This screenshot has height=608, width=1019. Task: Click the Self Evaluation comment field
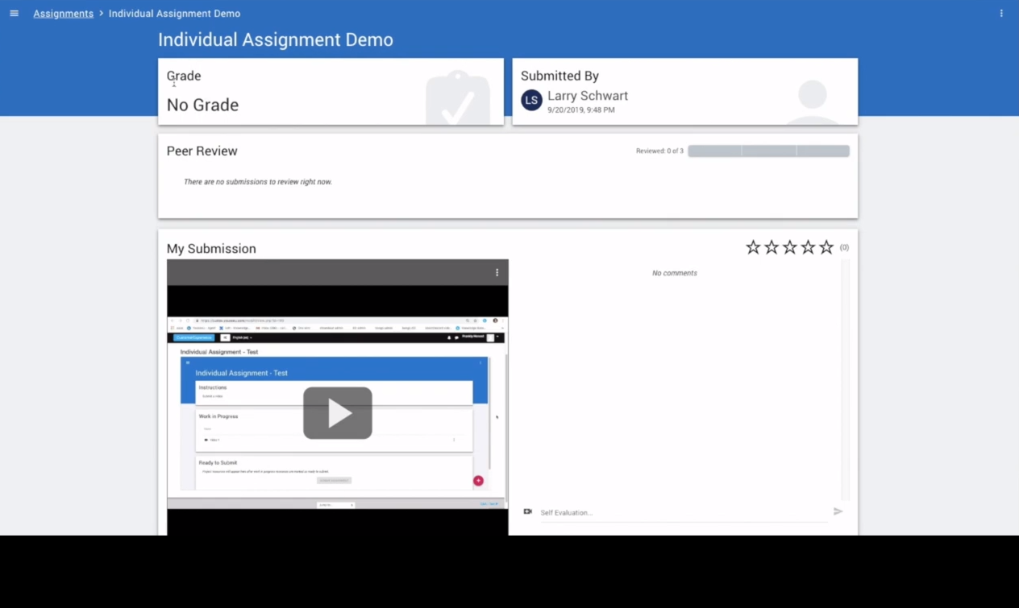pos(684,513)
